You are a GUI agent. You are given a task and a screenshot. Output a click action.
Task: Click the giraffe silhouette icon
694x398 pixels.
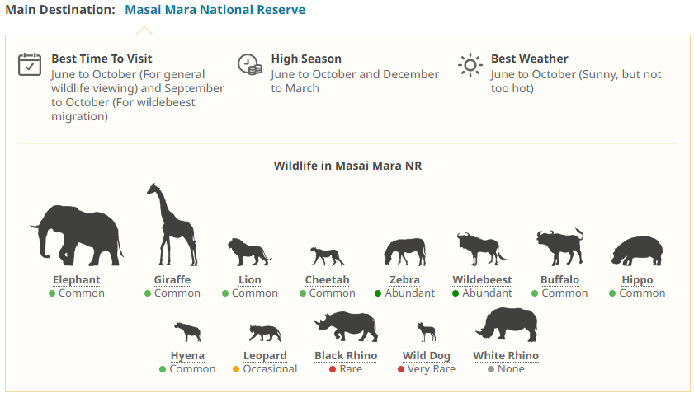[x=171, y=225]
